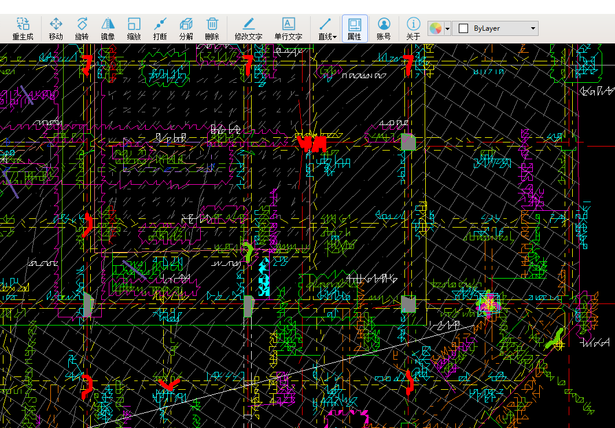This screenshot has width=615, height=428.
Task: Open the 关于 about info button
Action: click(x=413, y=24)
